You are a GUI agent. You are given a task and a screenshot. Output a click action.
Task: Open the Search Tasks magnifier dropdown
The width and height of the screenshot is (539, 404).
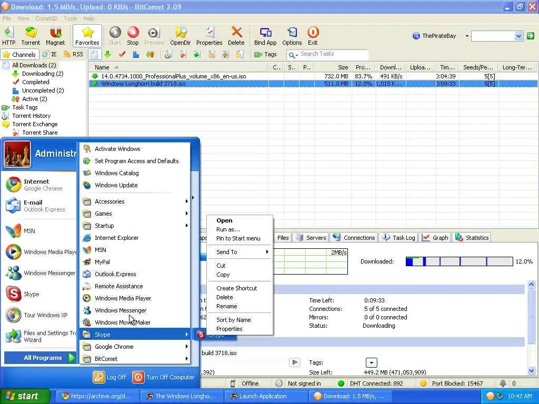(293, 55)
